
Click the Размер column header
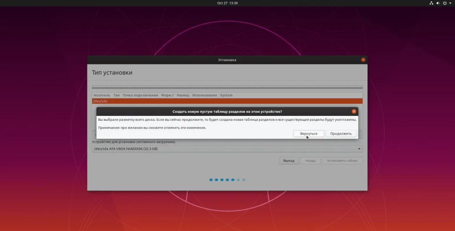coord(183,95)
